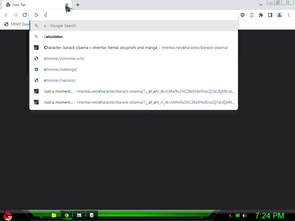Screen dimensions: 295x221
Task: Open the window icon on the taskbar
Action: pos(79,215)
